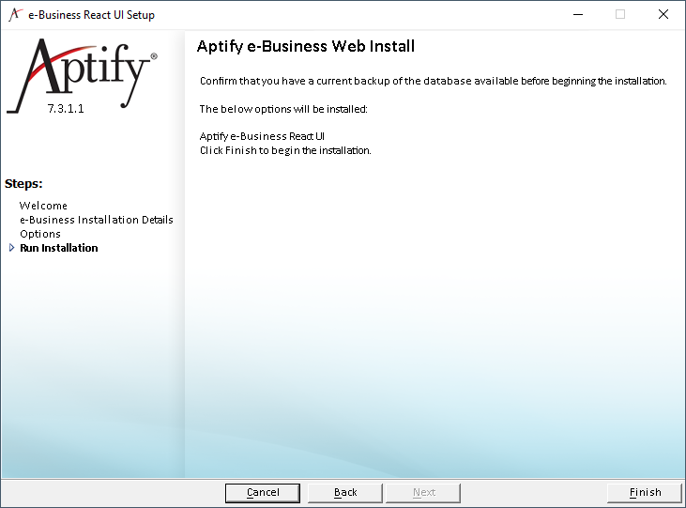This screenshot has height=508, width=686.
Task: Select e-Business Installation Details step
Action: click(x=97, y=220)
